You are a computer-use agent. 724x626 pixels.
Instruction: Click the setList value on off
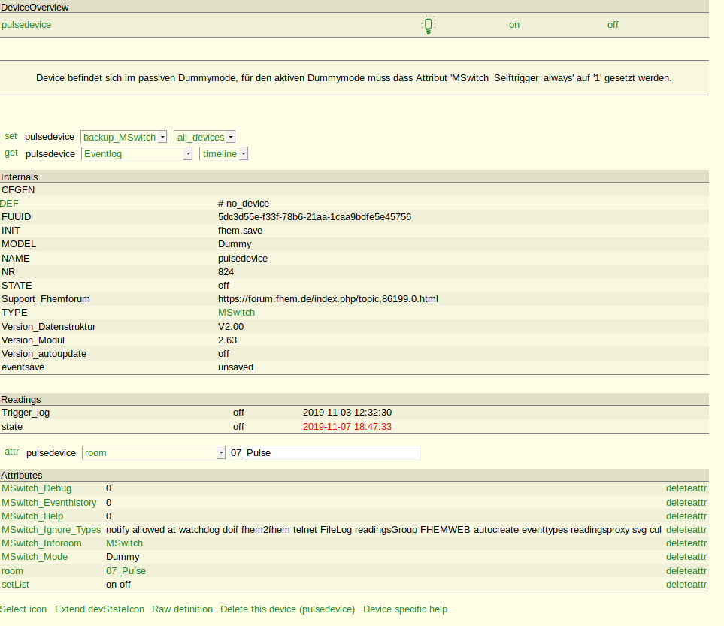[118, 585]
